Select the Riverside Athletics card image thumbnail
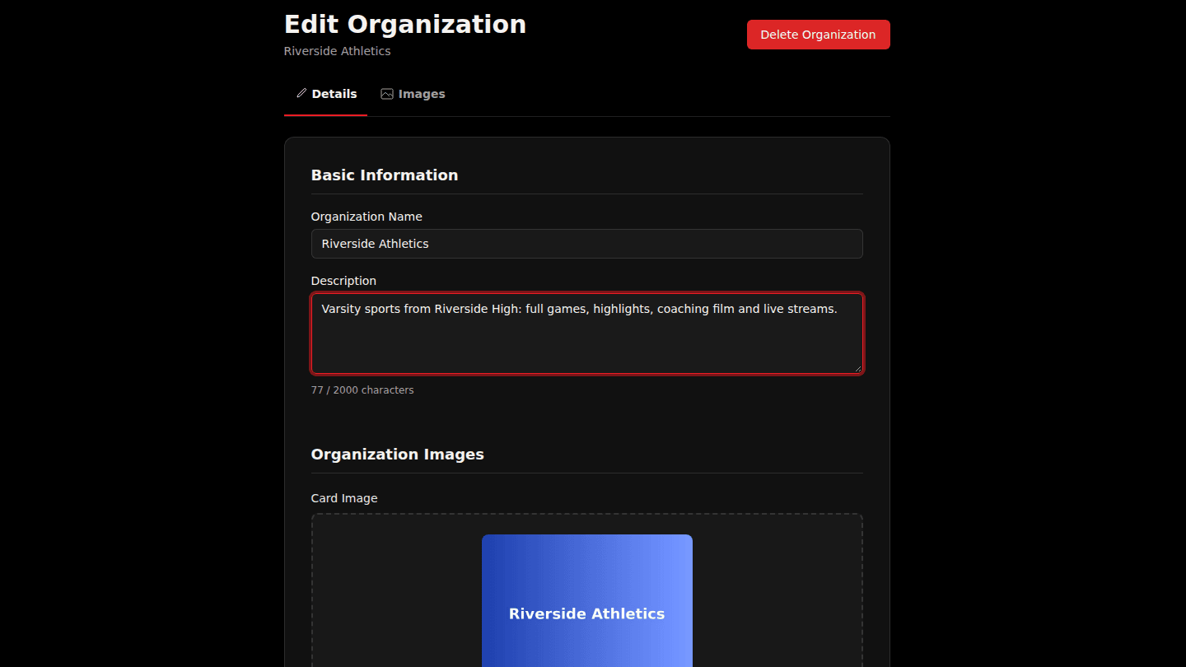Viewport: 1186px width, 667px height. point(586,601)
